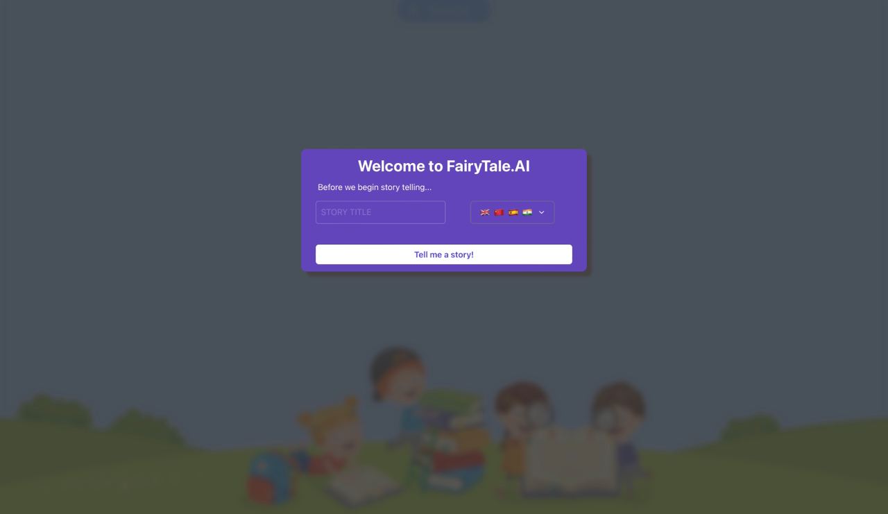The image size is (888, 514).
Task: Focus the STORY TITLE input field
Action: click(x=380, y=212)
